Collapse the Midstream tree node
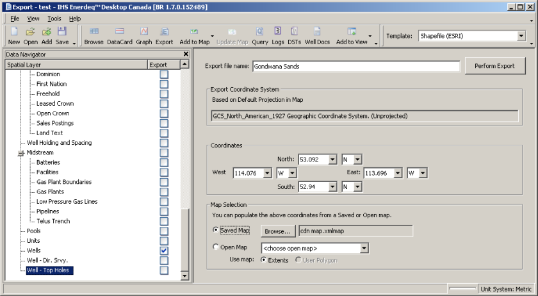Image resolution: width=538 pixels, height=296 pixels. [20, 152]
